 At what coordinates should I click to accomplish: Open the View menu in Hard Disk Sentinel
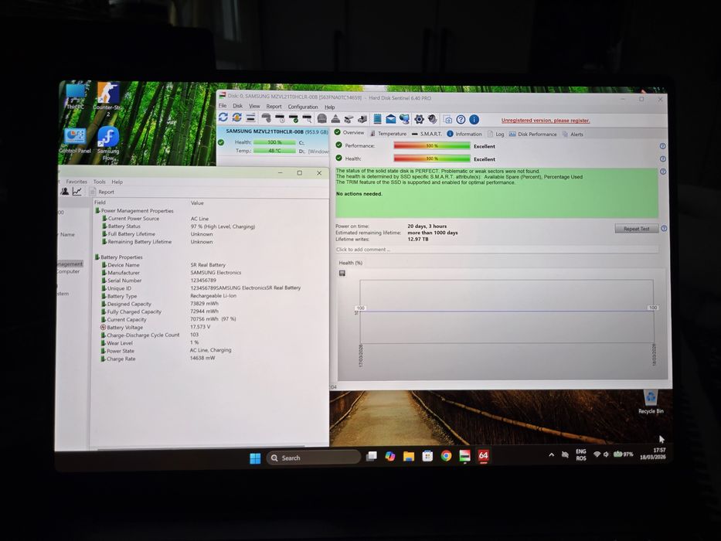(x=254, y=107)
